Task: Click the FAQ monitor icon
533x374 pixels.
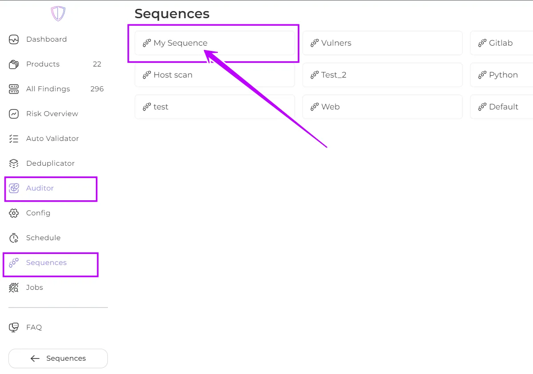Action: click(14, 327)
